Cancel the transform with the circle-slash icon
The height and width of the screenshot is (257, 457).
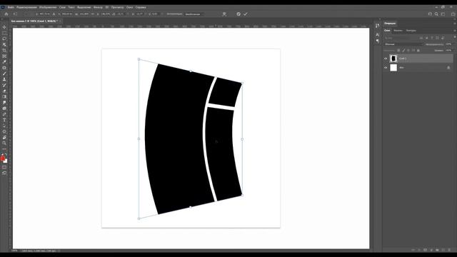[x=238, y=14]
